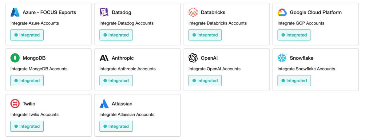
Task: Click the red Twilio logo icon
Action: coord(15,104)
